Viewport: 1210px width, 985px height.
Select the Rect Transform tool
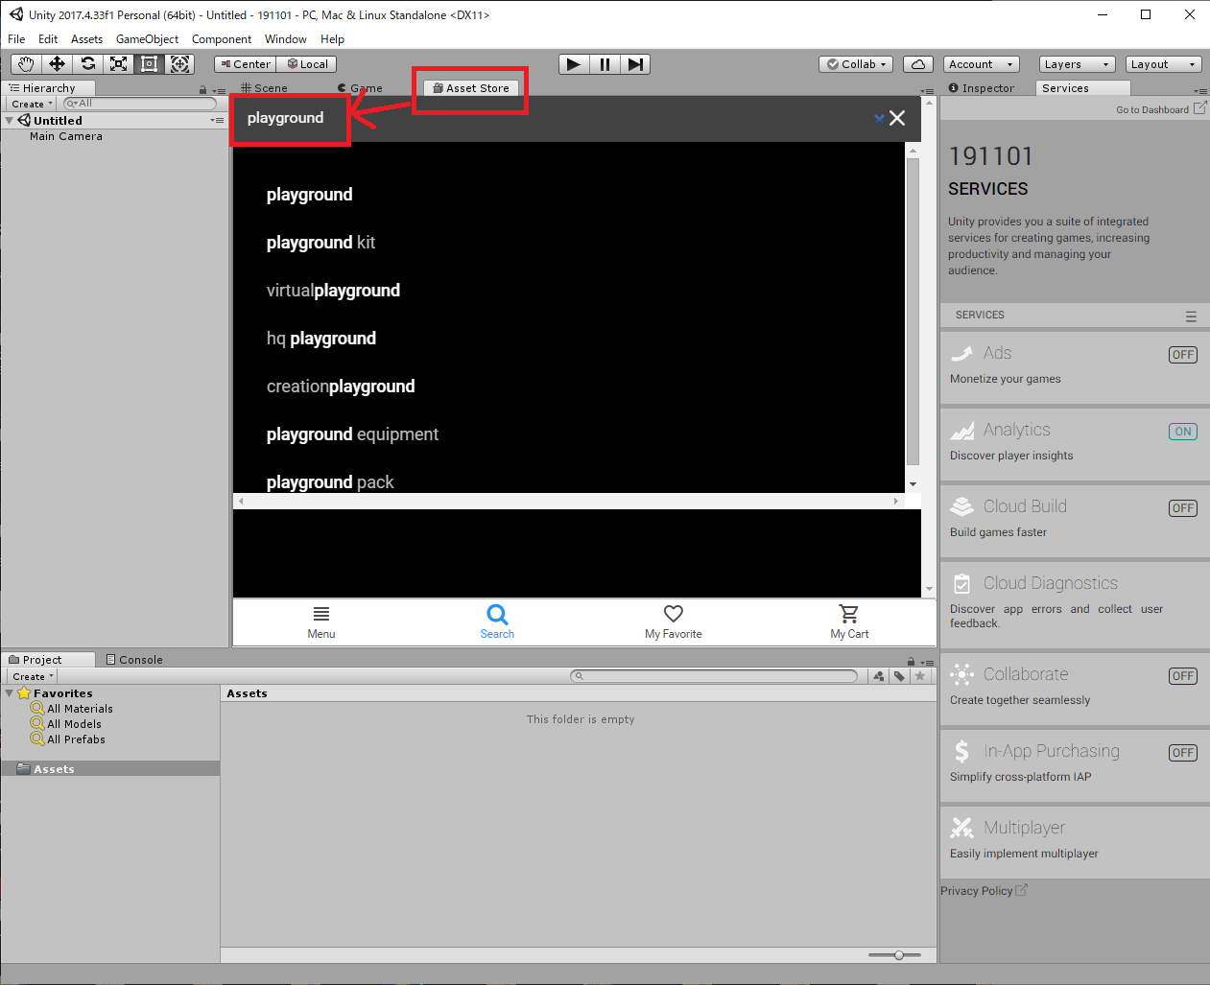149,64
